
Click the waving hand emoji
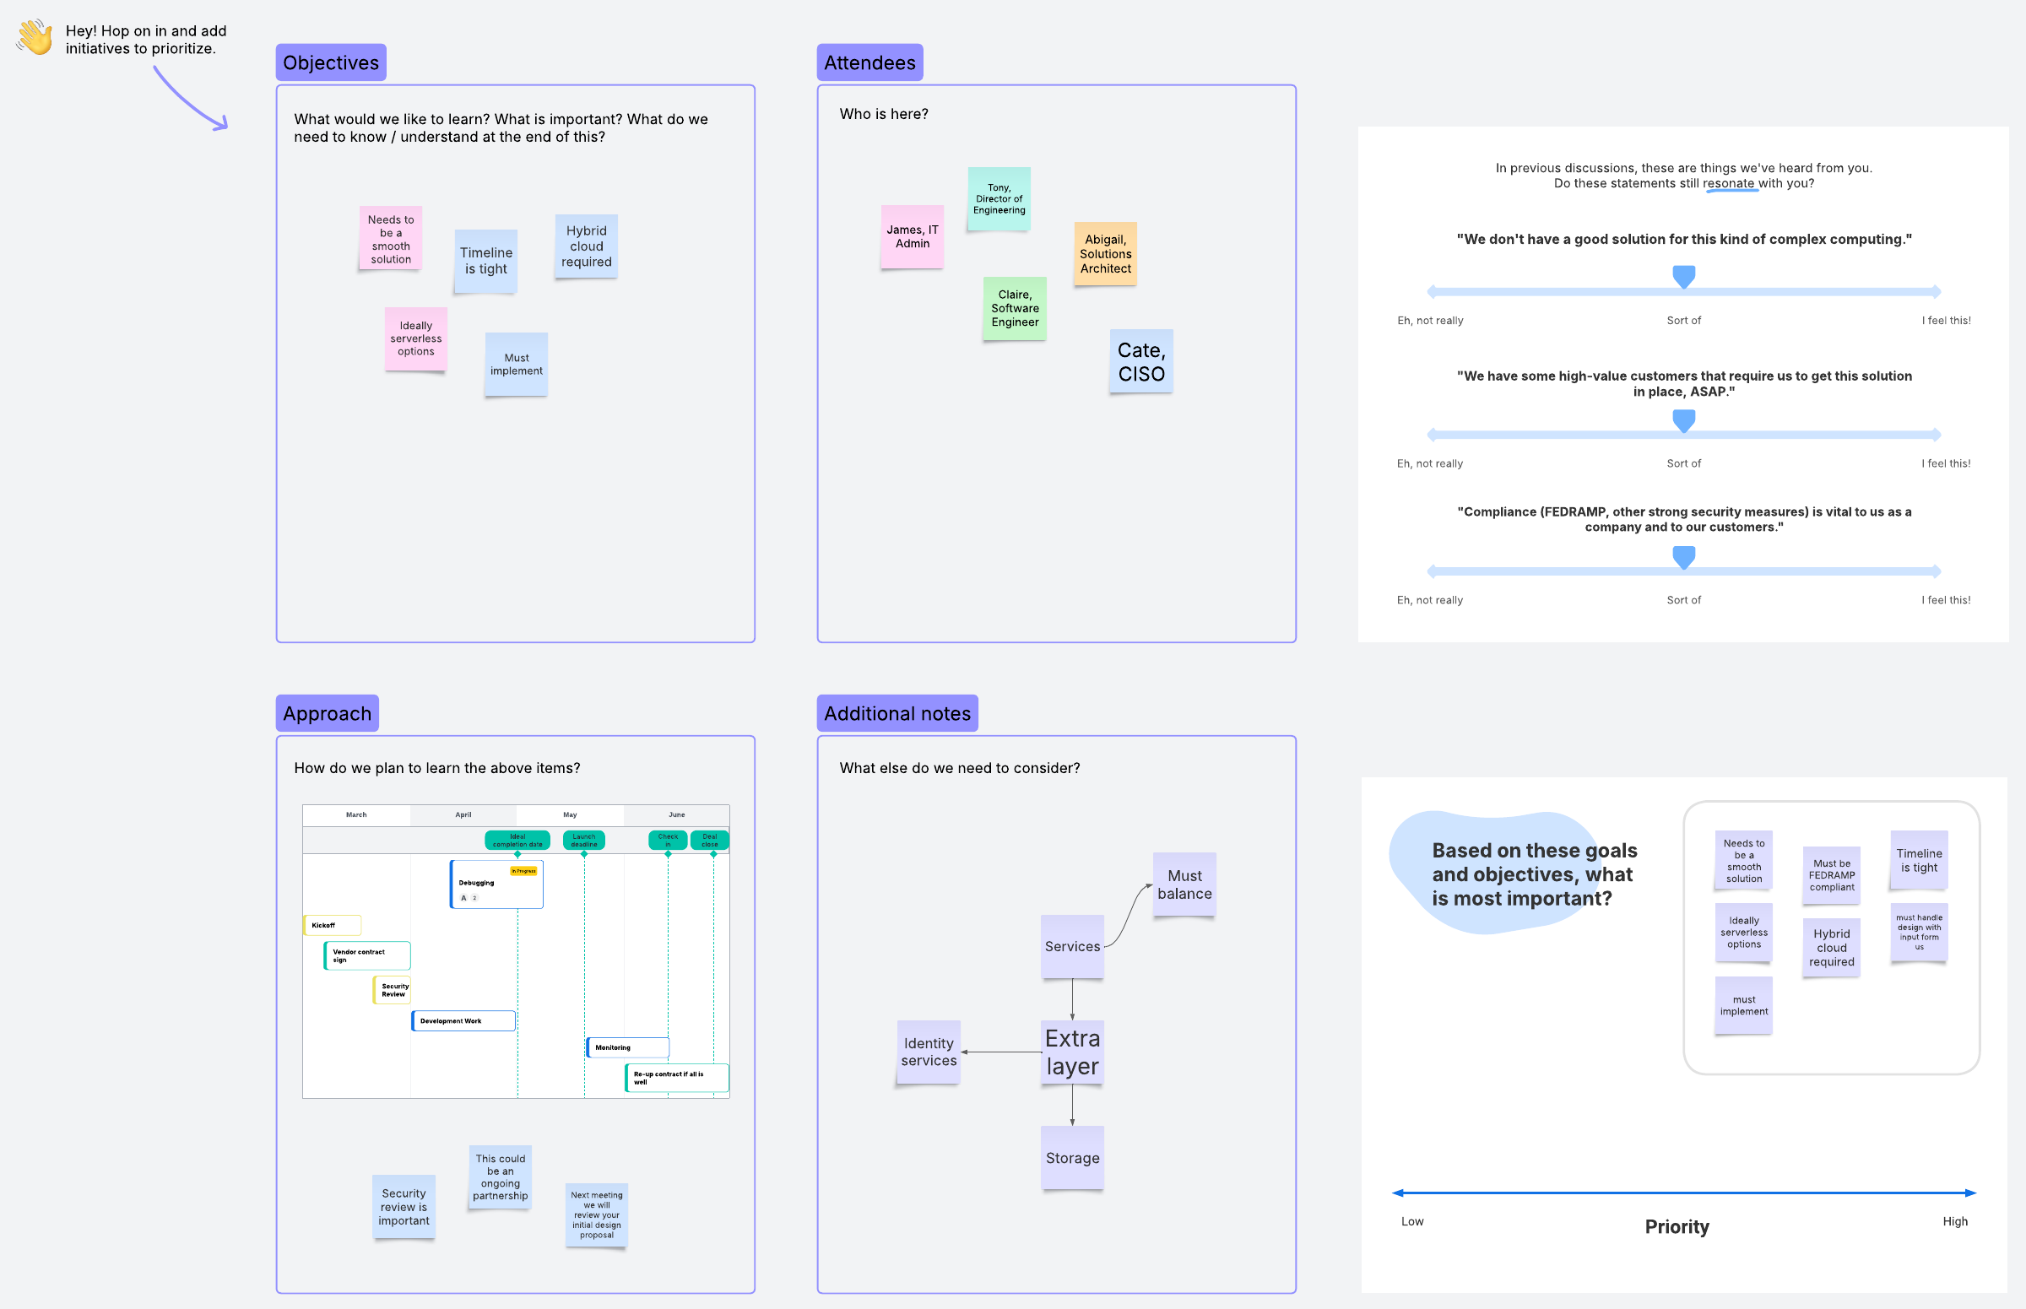[x=35, y=37]
